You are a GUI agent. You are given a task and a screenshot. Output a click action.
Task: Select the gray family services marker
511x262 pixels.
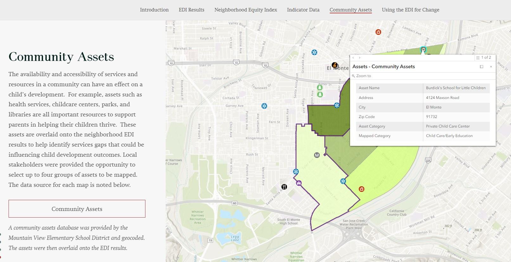click(x=317, y=155)
